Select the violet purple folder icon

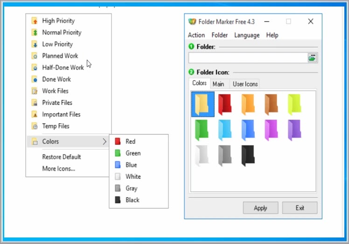(294, 130)
